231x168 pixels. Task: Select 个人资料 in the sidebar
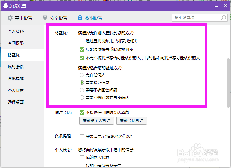pyautogui.click(x=22, y=31)
